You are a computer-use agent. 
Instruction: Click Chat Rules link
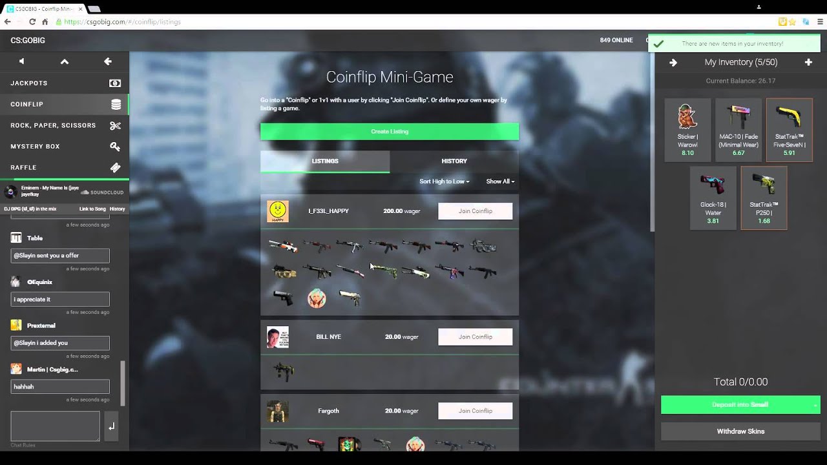23,445
